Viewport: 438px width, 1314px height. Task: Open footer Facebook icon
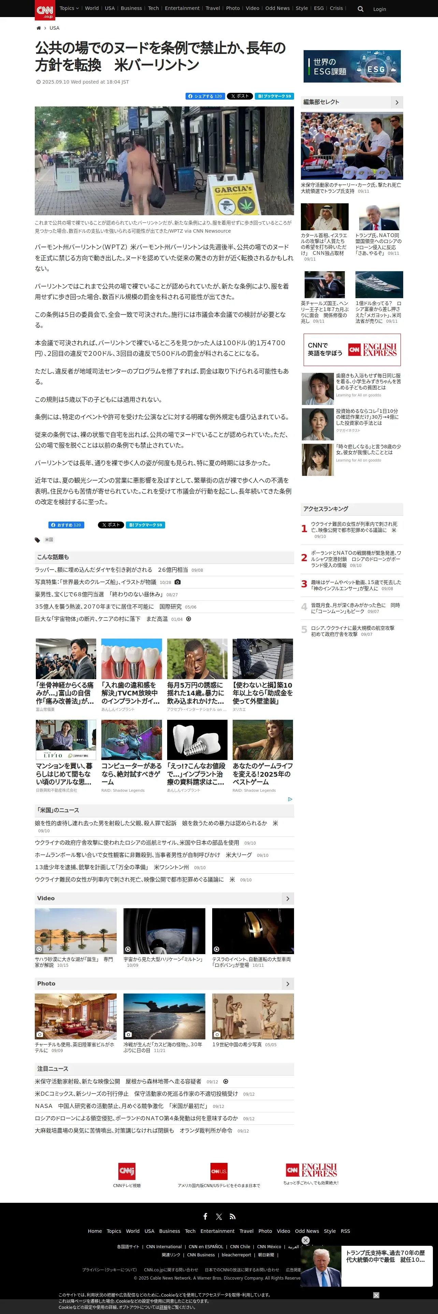tap(205, 1216)
